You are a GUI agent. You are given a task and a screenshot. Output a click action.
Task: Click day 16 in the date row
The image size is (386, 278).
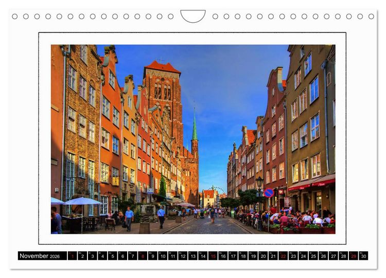[223, 255]
